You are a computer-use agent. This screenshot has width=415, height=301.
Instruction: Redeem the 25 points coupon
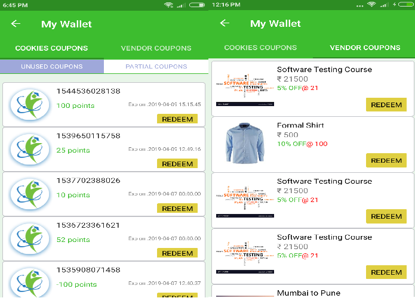click(x=177, y=164)
